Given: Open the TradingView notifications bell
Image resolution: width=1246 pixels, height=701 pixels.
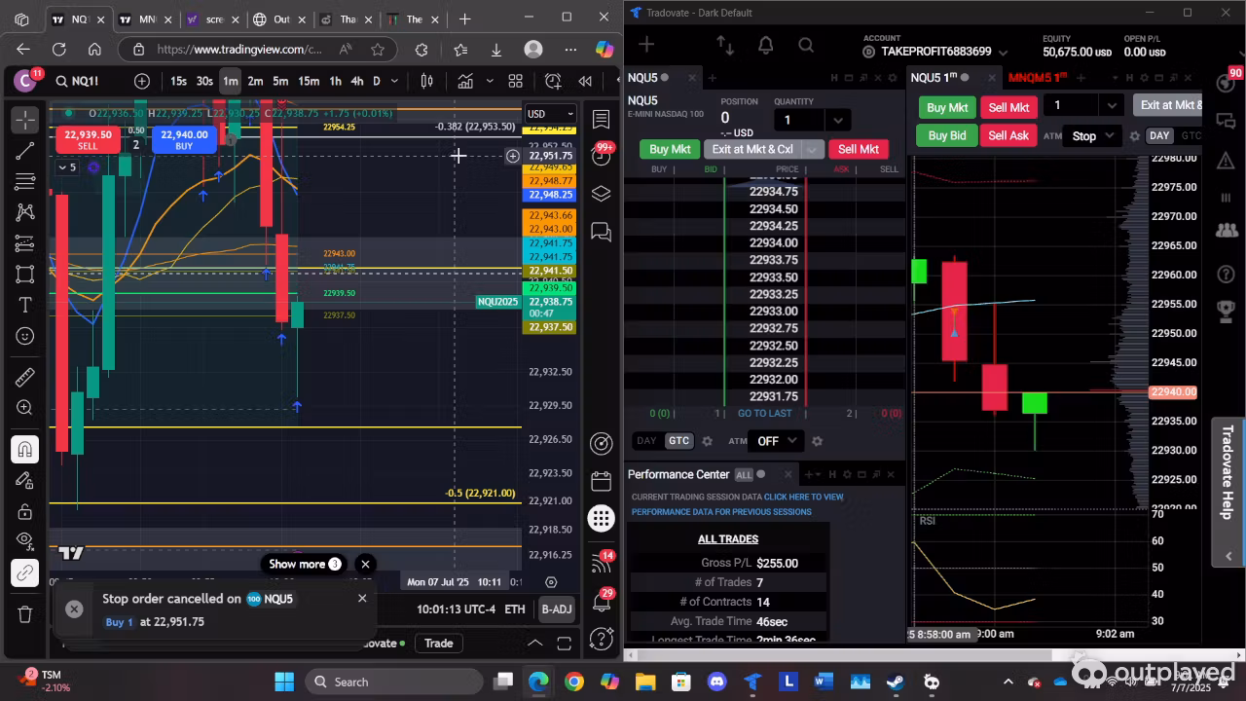Looking at the screenshot, I should click(x=601, y=603).
